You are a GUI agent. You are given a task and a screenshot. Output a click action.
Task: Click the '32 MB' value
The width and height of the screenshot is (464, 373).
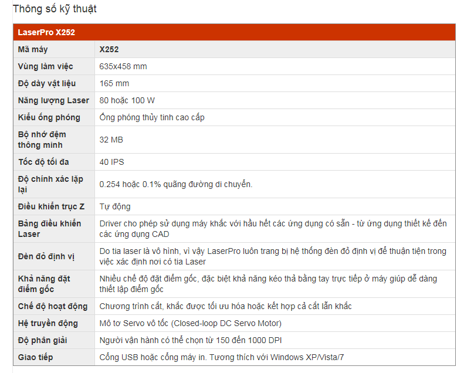pyautogui.click(x=111, y=140)
